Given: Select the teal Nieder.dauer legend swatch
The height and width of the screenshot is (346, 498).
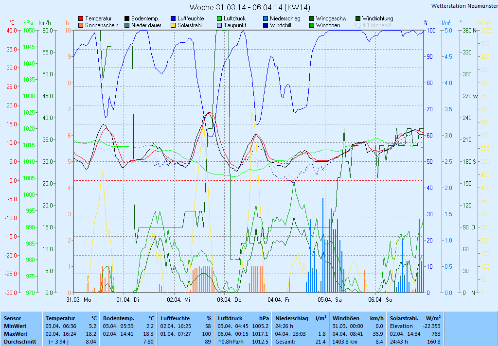Looking at the screenshot, I should click(127, 25).
